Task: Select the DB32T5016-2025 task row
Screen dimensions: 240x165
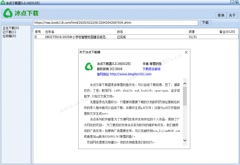Action: click(136, 37)
